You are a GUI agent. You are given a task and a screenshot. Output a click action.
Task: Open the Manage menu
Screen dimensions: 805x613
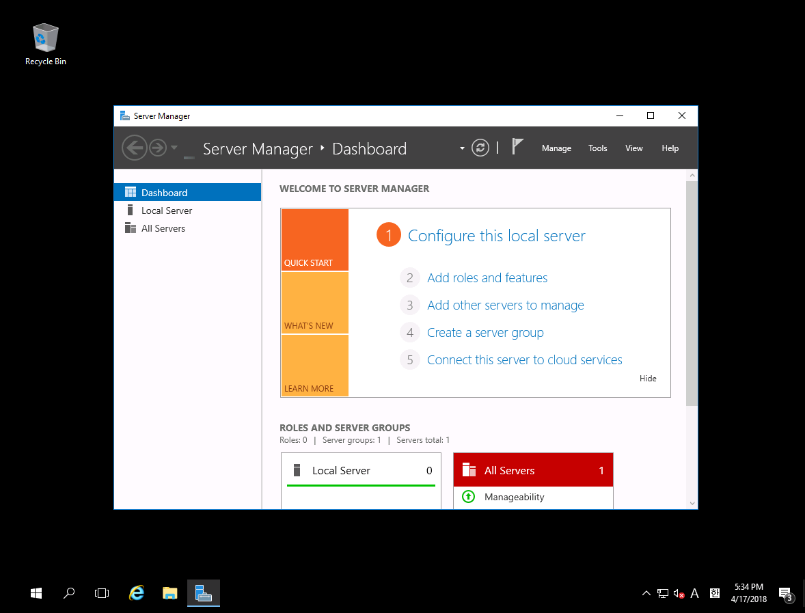[x=556, y=148]
